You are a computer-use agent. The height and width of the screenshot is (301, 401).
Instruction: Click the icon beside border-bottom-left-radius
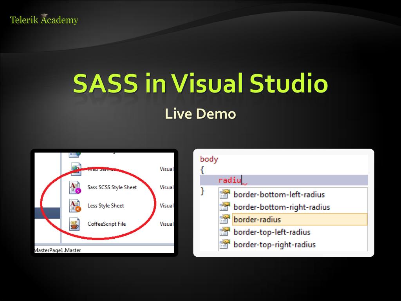pyautogui.click(x=225, y=194)
